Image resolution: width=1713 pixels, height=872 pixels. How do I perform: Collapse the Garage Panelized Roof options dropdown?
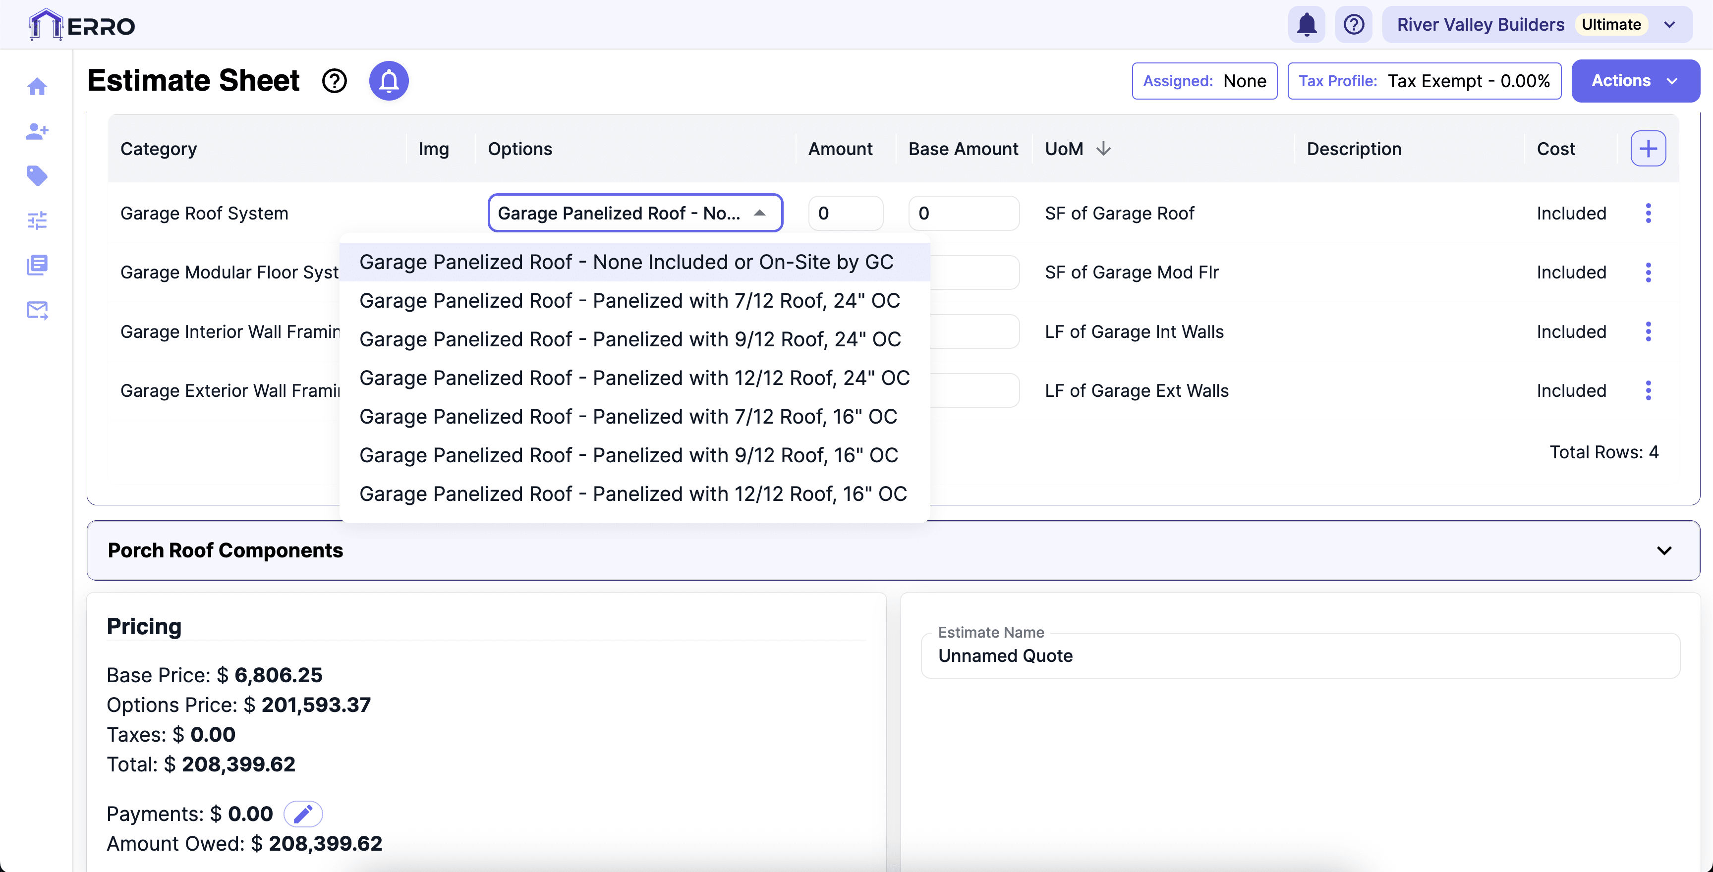[x=759, y=213]
